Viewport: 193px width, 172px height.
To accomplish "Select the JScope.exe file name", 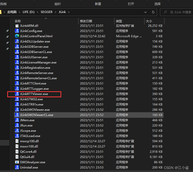I will 28,131.
